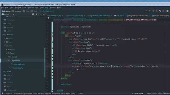
Task: Expand the layouts folder
Action: pyautogui.click(x=8, y=57)
